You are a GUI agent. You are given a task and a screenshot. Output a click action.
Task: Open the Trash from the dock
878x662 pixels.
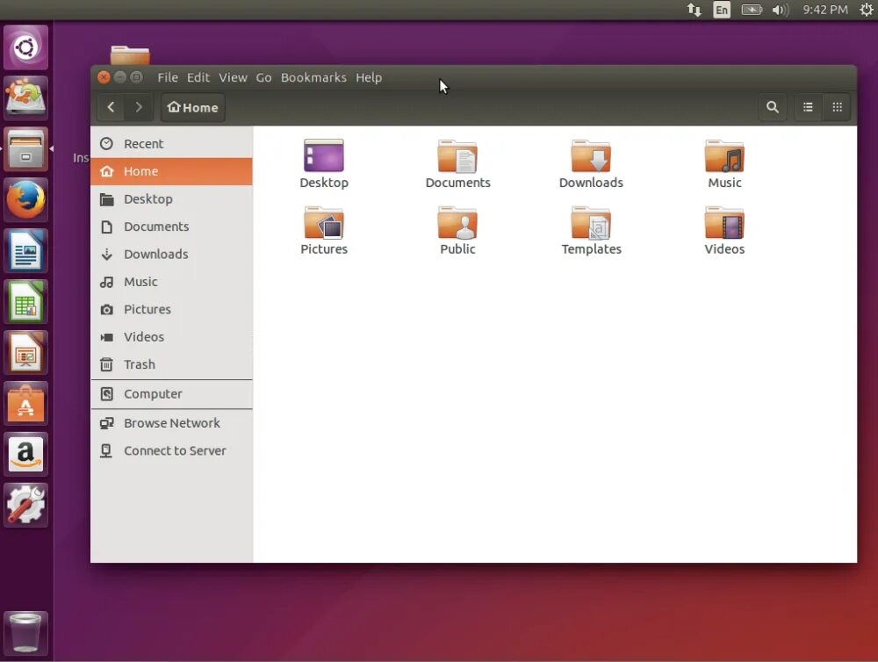tap(25, 630)
